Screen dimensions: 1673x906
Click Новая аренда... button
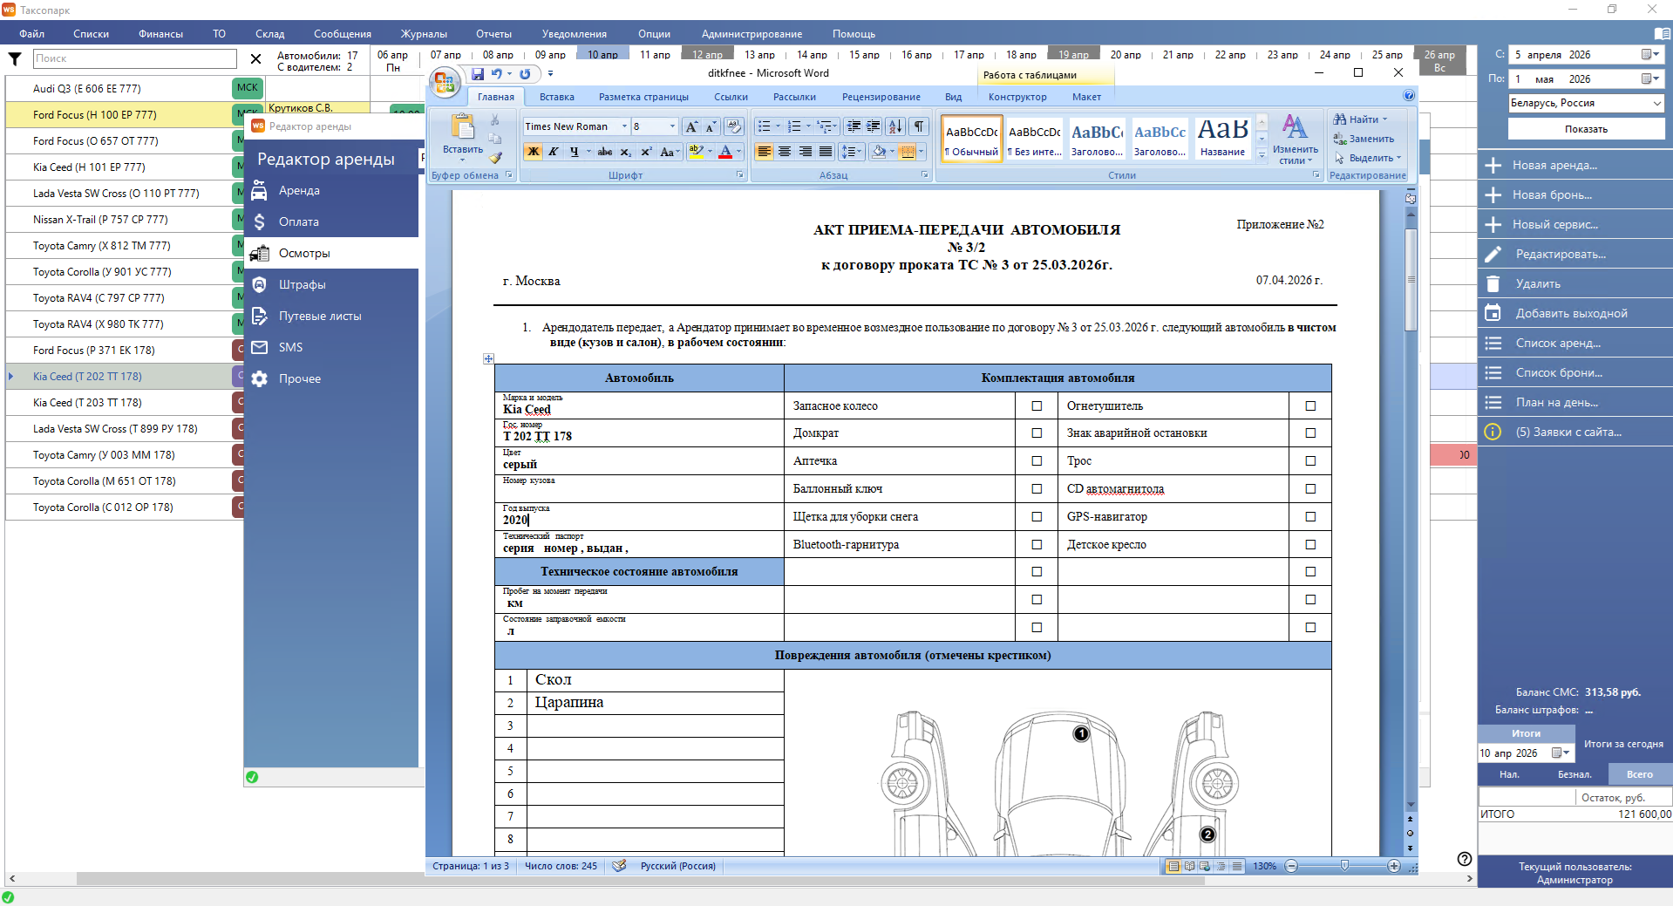click(x=1574, y=165)
